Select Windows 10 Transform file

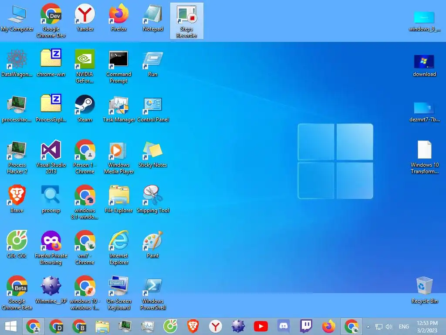click(424, 157)
